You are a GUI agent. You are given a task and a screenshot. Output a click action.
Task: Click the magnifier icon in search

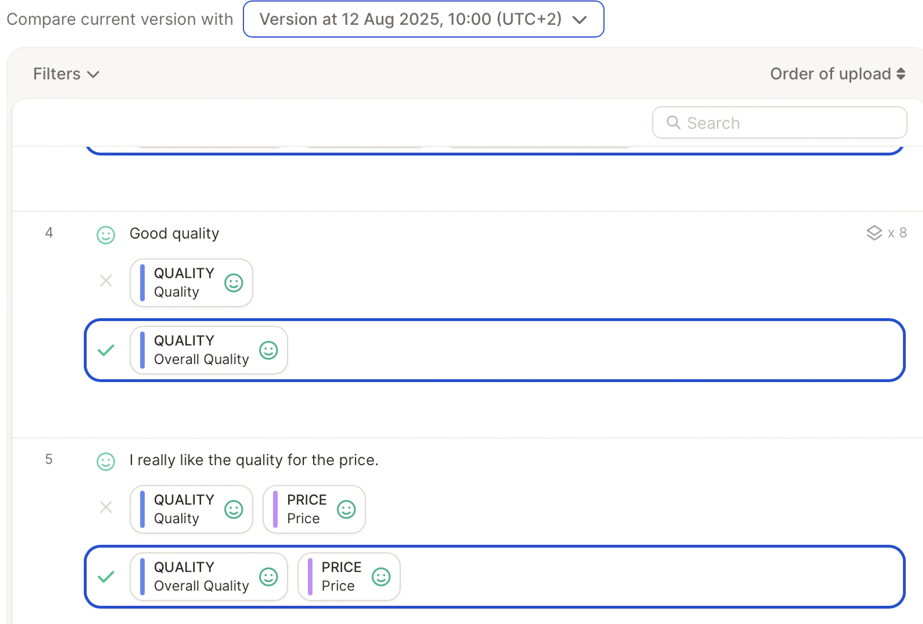(673, 123)
